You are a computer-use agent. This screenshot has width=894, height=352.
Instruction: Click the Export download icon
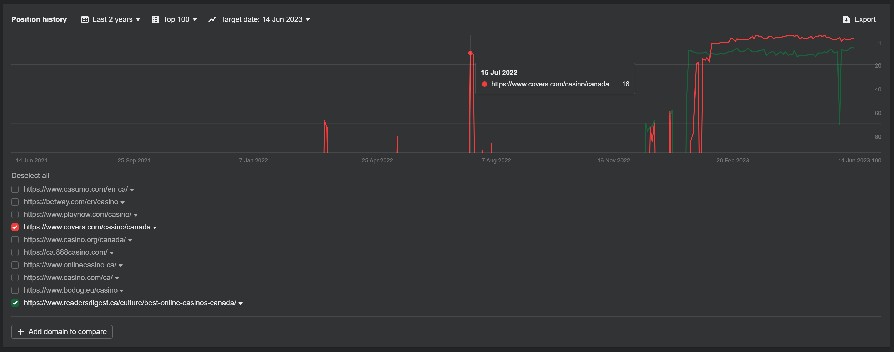point(846,19)
